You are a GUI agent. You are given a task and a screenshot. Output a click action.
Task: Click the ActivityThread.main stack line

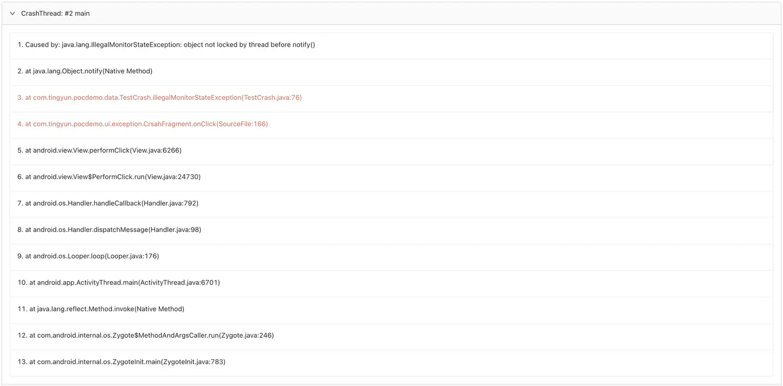(119, 282)
